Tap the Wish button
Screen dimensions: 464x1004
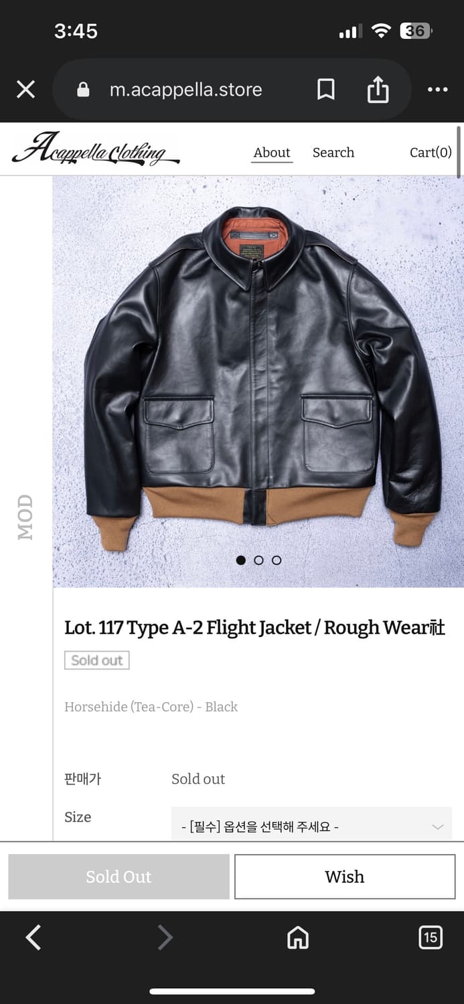[345, 877]
